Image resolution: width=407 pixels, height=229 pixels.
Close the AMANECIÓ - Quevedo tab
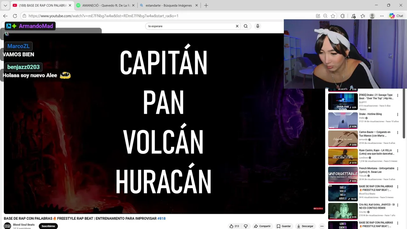pos(133,5)
